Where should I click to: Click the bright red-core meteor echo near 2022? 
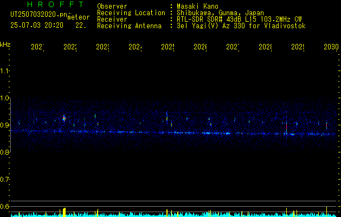point(64,119)
